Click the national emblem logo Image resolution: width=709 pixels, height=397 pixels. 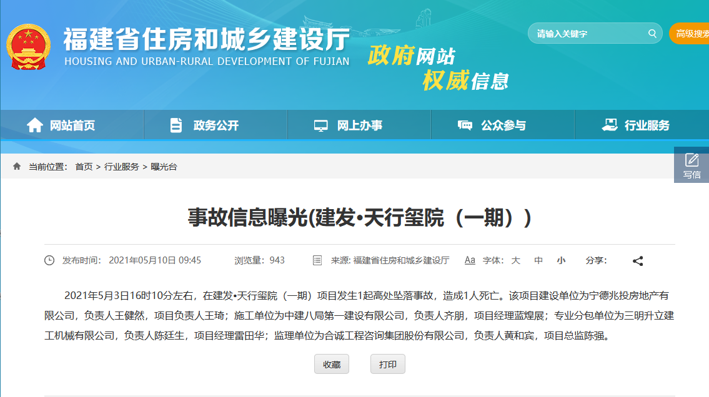tap(28, 47)
